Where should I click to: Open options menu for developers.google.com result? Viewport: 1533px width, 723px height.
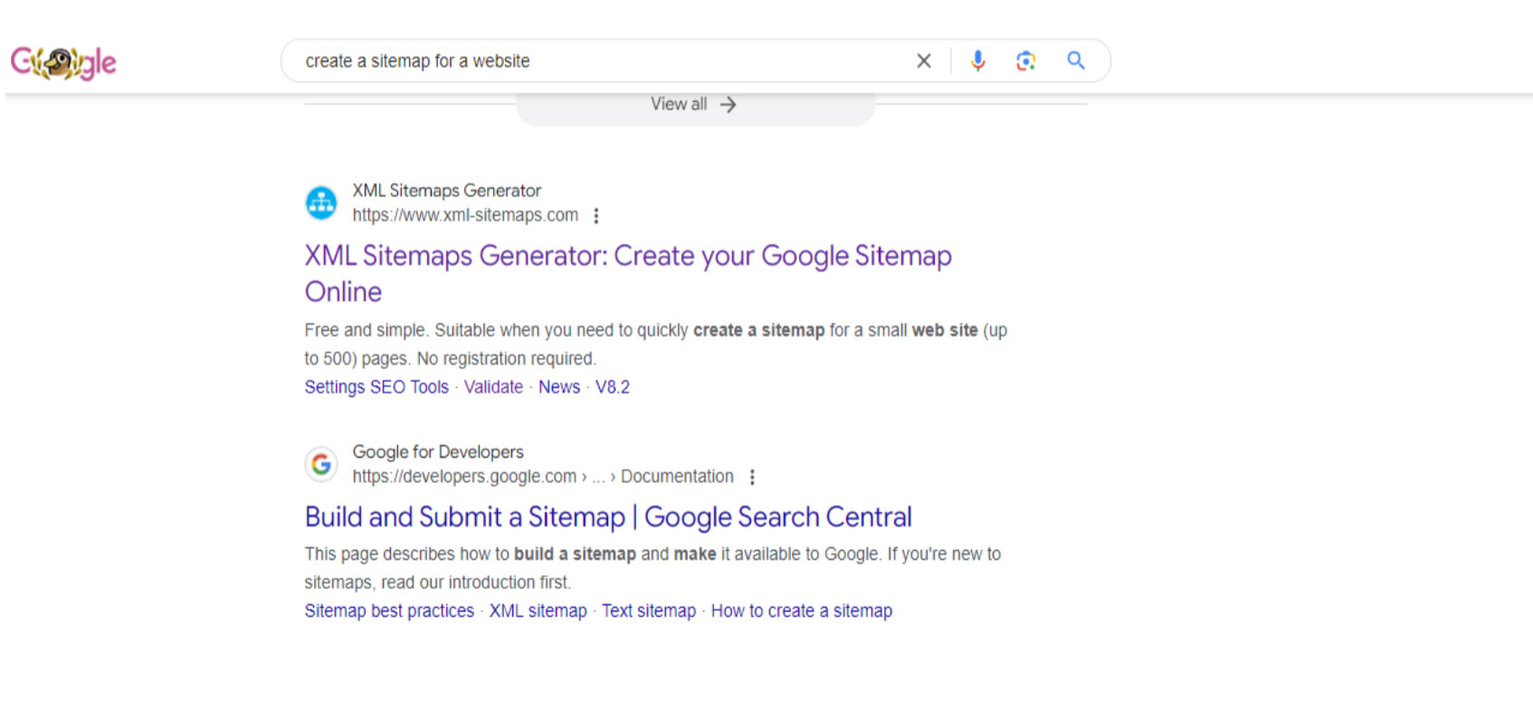(x=752, y=477)
